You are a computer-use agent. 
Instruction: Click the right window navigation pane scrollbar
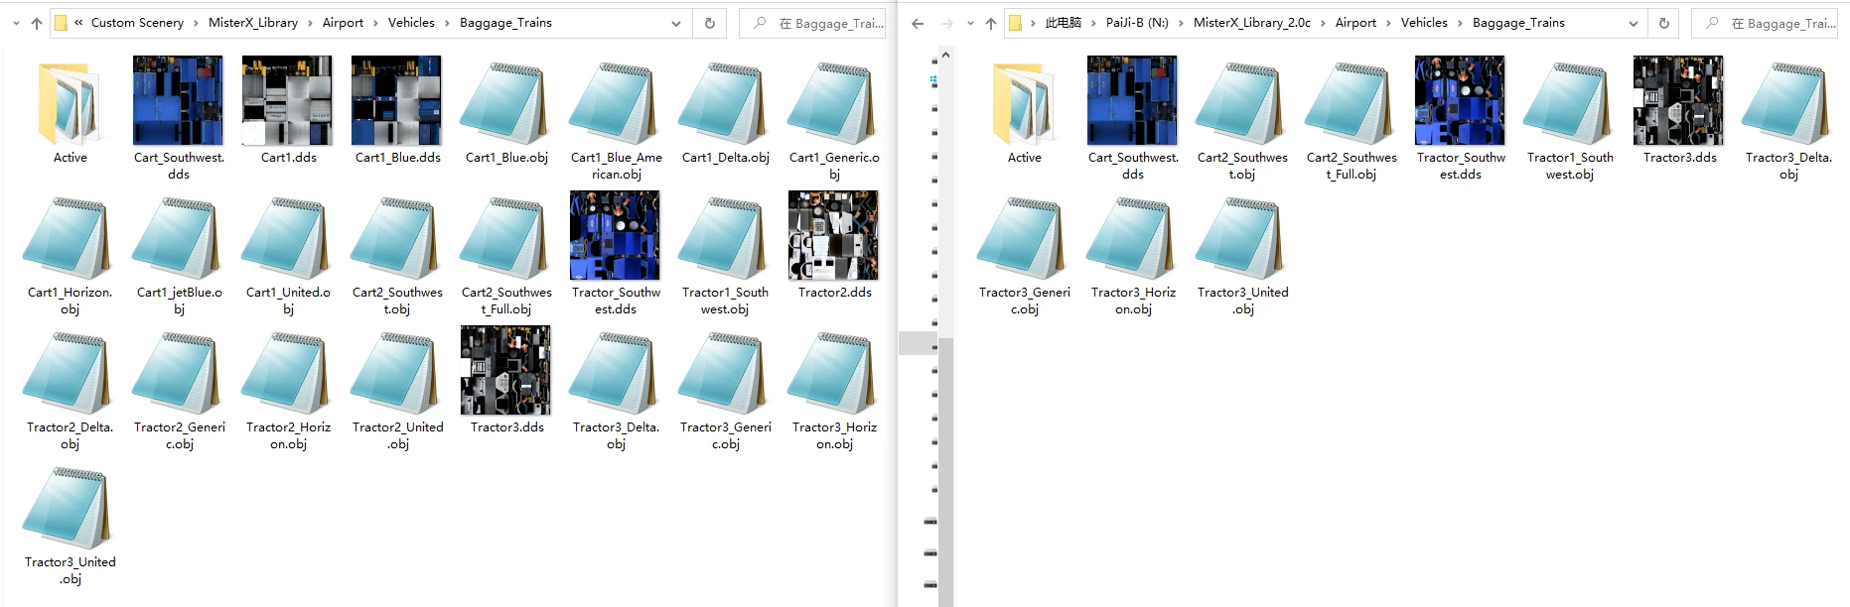(x=945, y=473)
